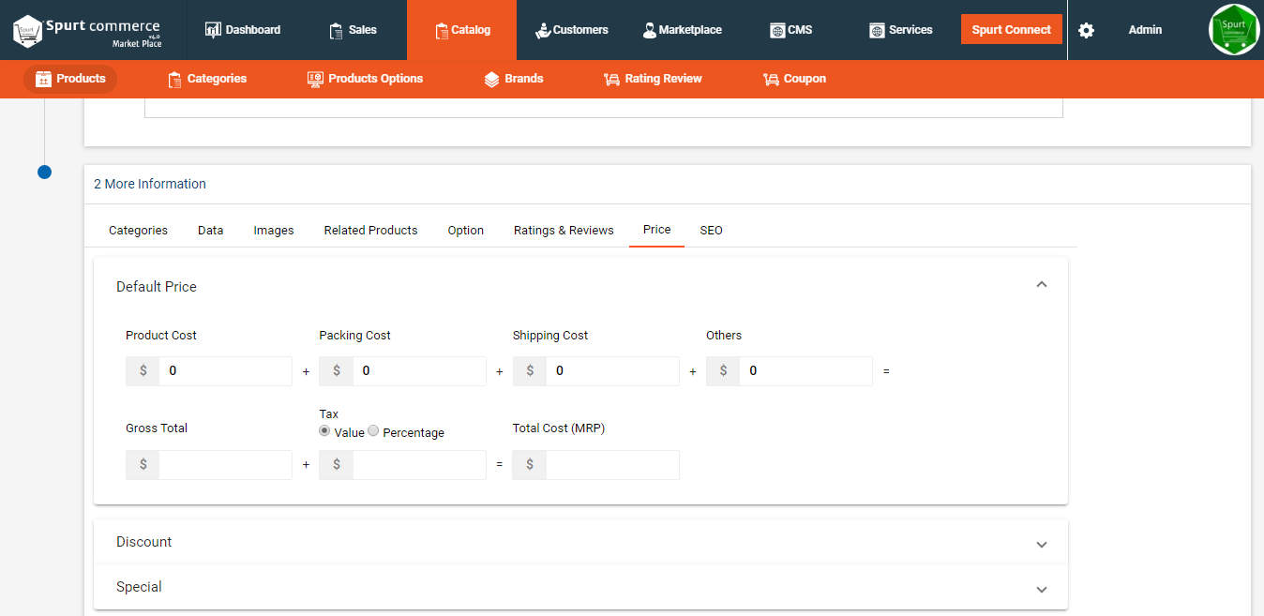Switch to the Images tab
This screenshot has width=1264, height=616.
tap(274, 230)
